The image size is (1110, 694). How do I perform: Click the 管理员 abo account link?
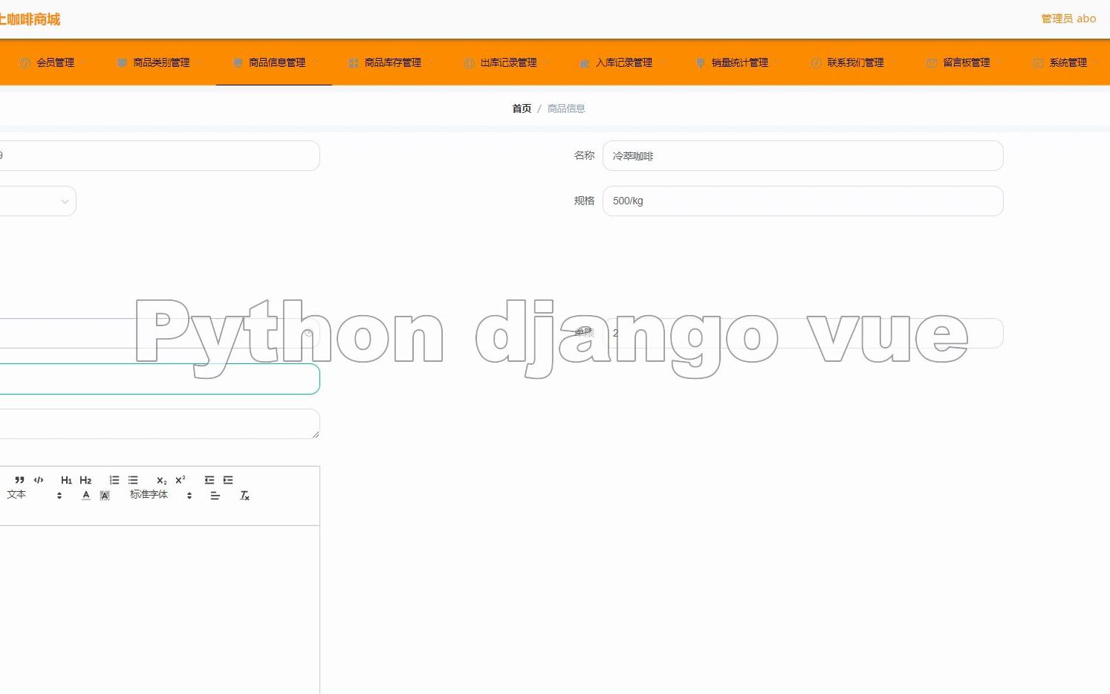click(x=1068, y=19)
